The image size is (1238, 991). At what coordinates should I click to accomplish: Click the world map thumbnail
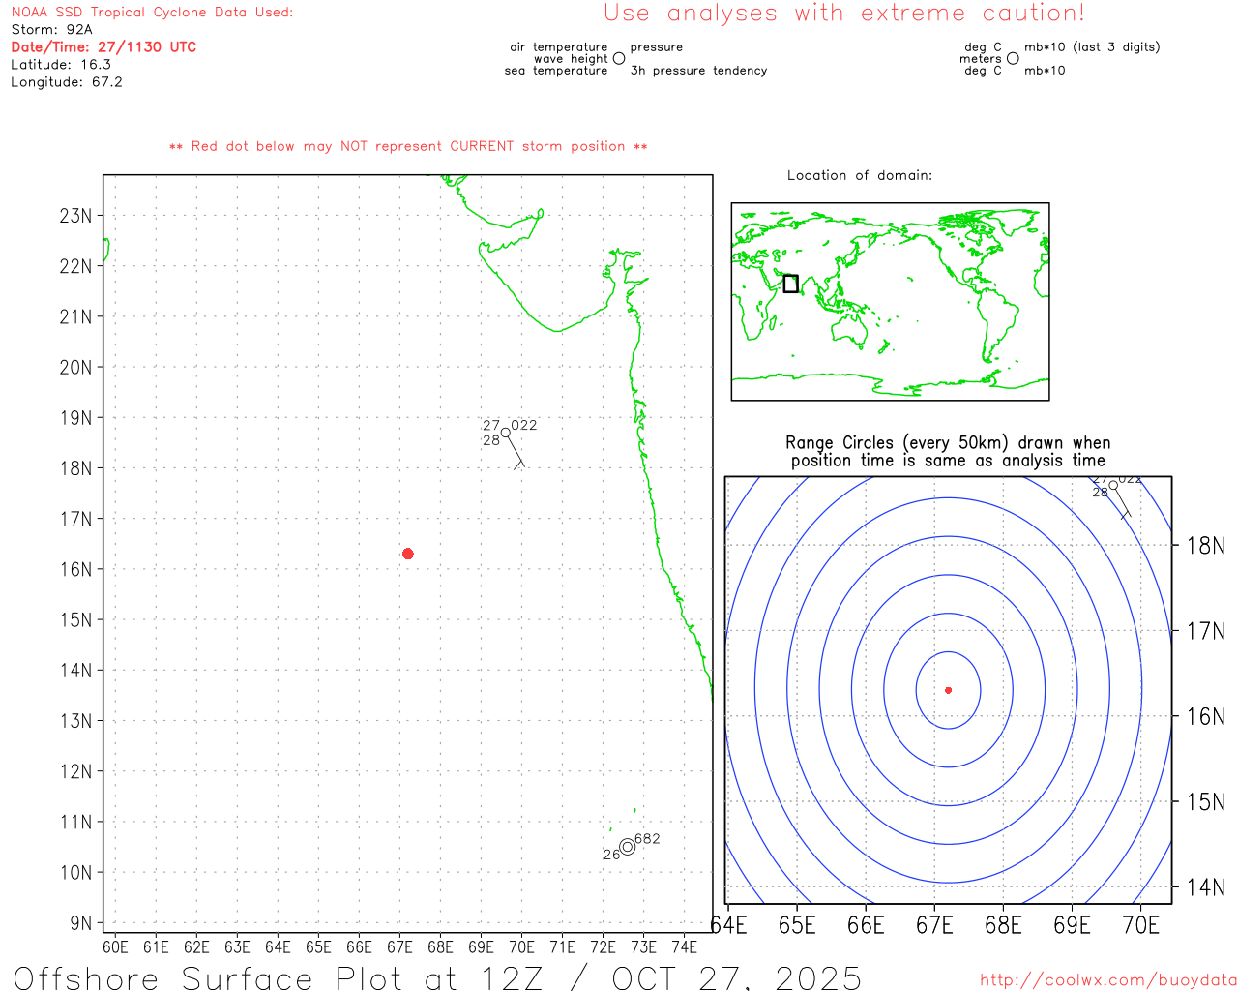[x=890, y=302]
